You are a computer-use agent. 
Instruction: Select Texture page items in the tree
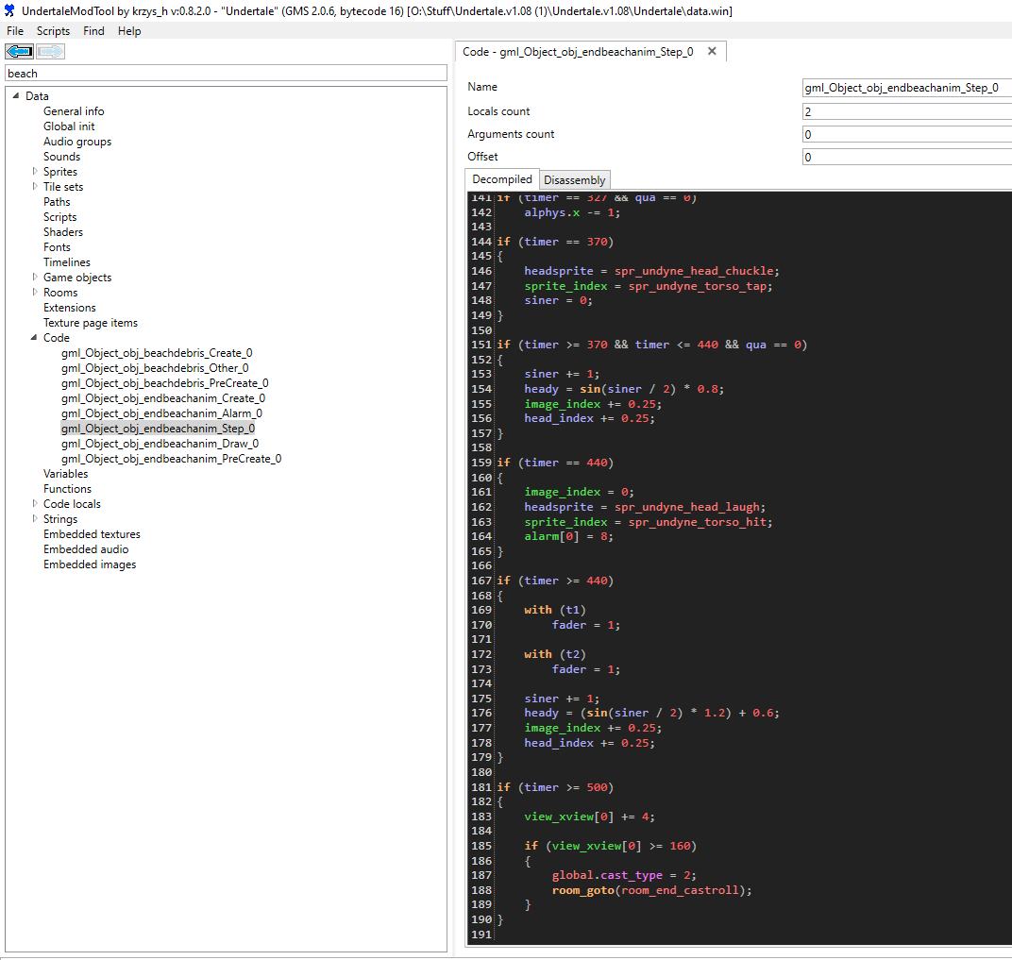tap(91, 323)
